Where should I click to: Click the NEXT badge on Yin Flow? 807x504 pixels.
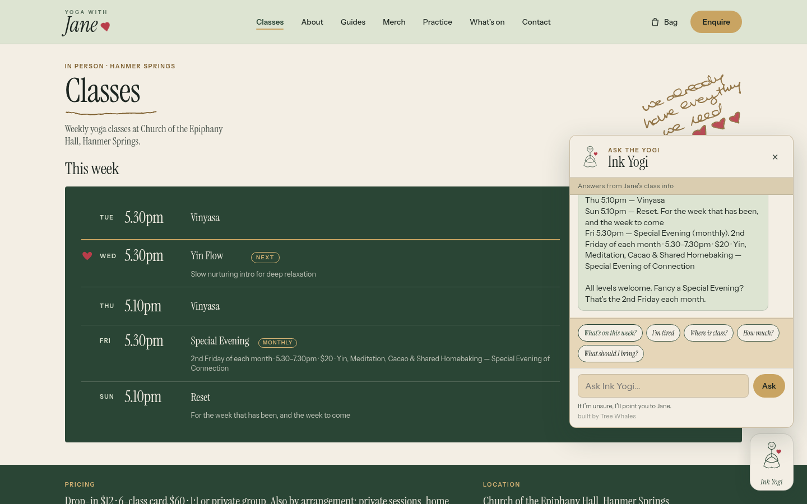[265, 258]
